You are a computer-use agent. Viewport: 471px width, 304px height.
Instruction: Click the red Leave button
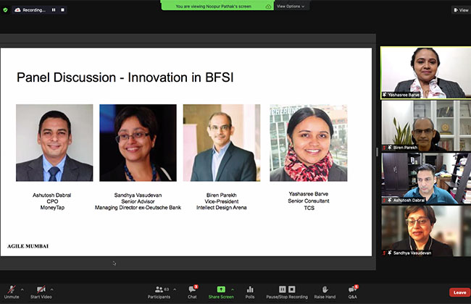tap(459, 292)
